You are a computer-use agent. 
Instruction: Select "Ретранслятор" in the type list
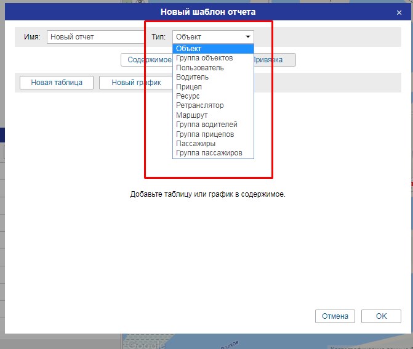point(199,105)
